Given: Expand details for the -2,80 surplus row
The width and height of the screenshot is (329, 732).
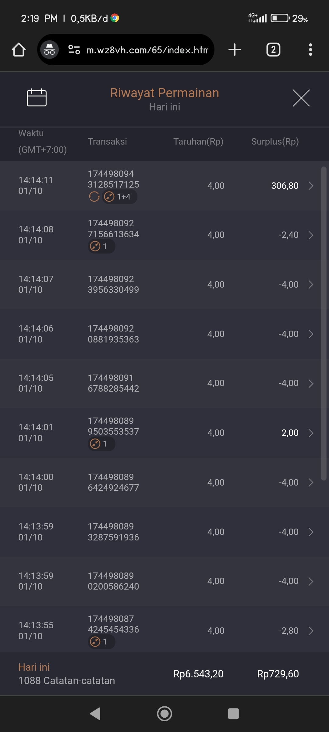Looking at the screenshot, I should click(x=311, y=631).
